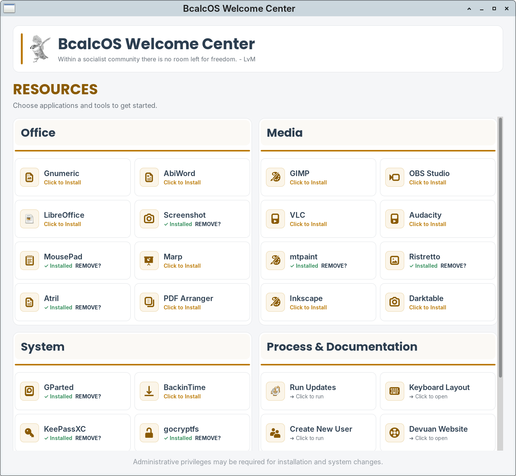Click to Install under Darktable
516x476 pixels.
428,307
